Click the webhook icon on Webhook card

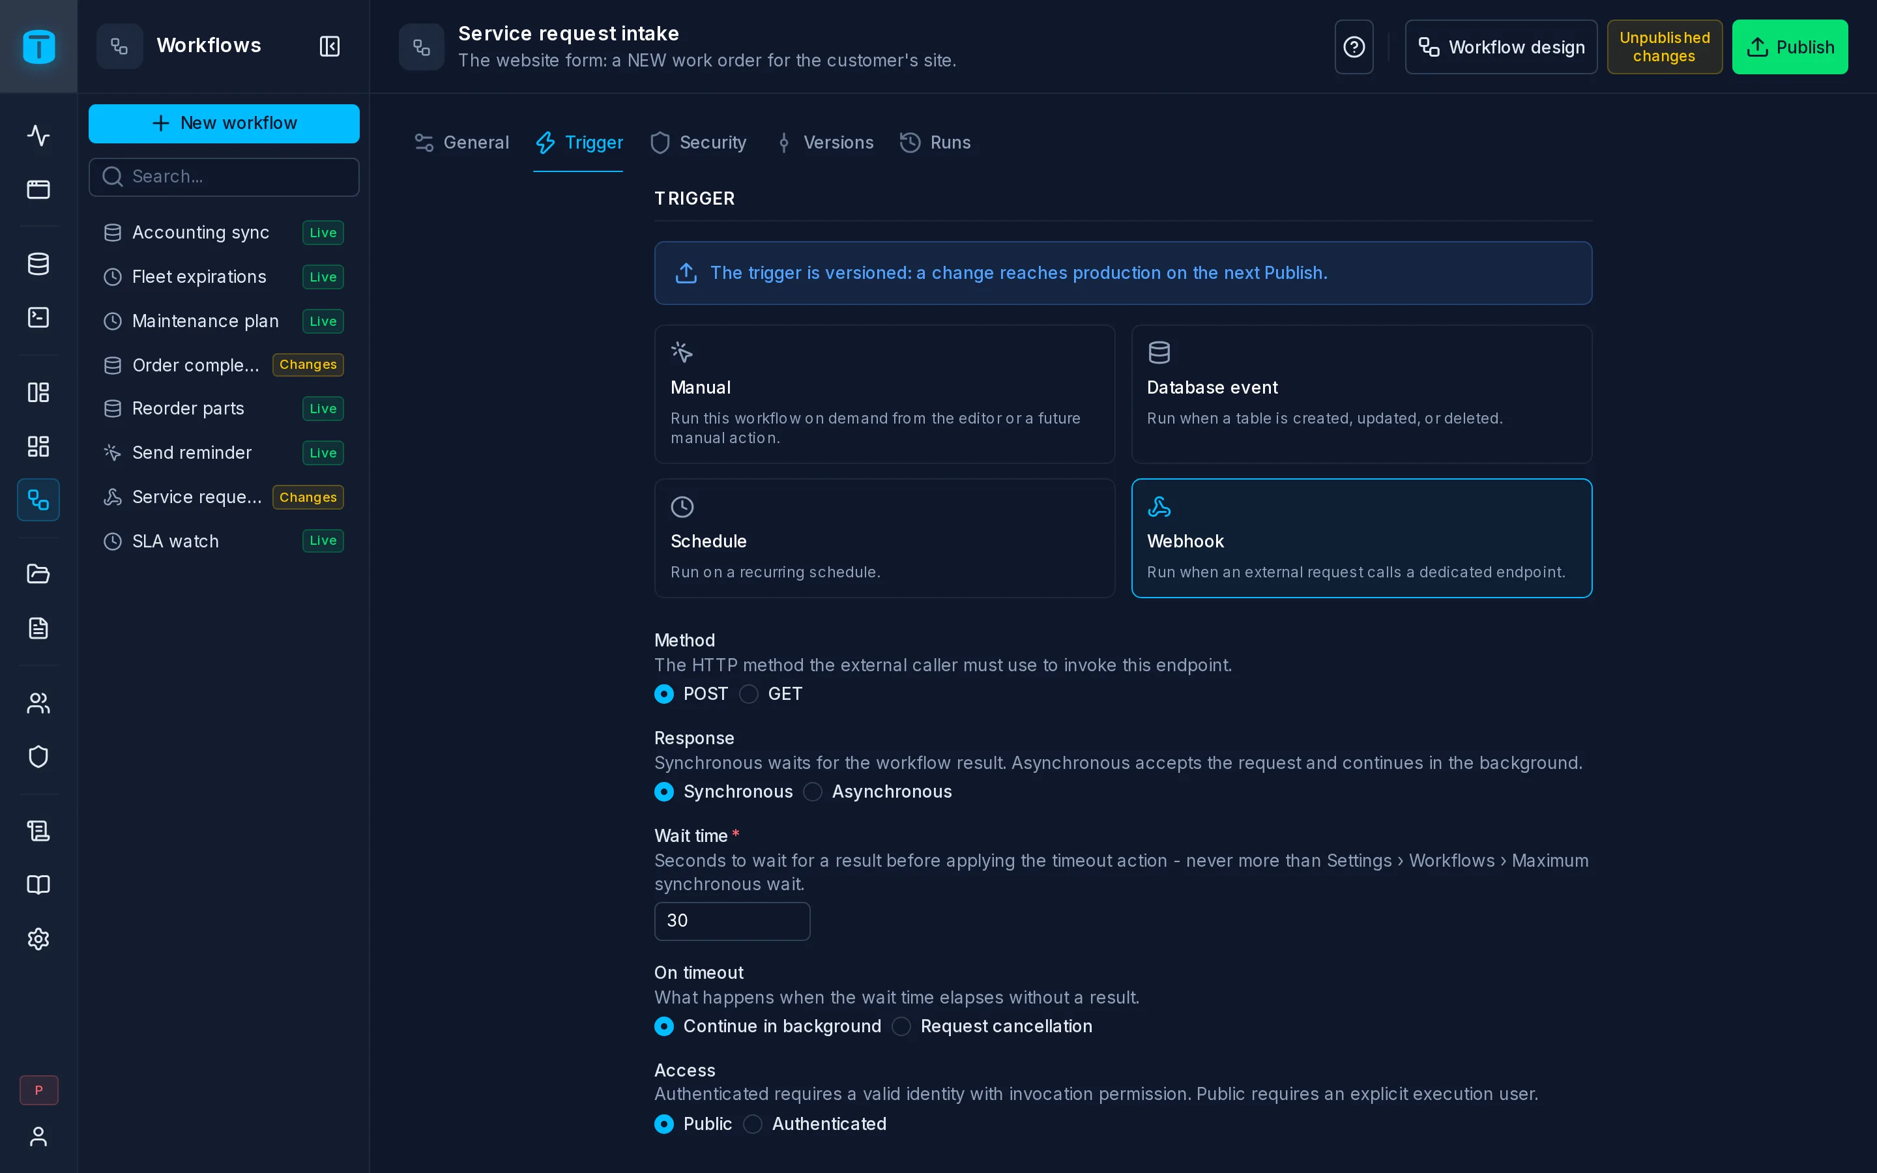coord(1159,508)
